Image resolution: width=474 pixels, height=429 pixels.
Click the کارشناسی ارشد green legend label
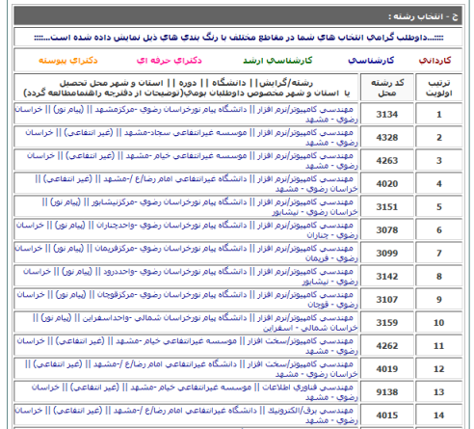277,61
